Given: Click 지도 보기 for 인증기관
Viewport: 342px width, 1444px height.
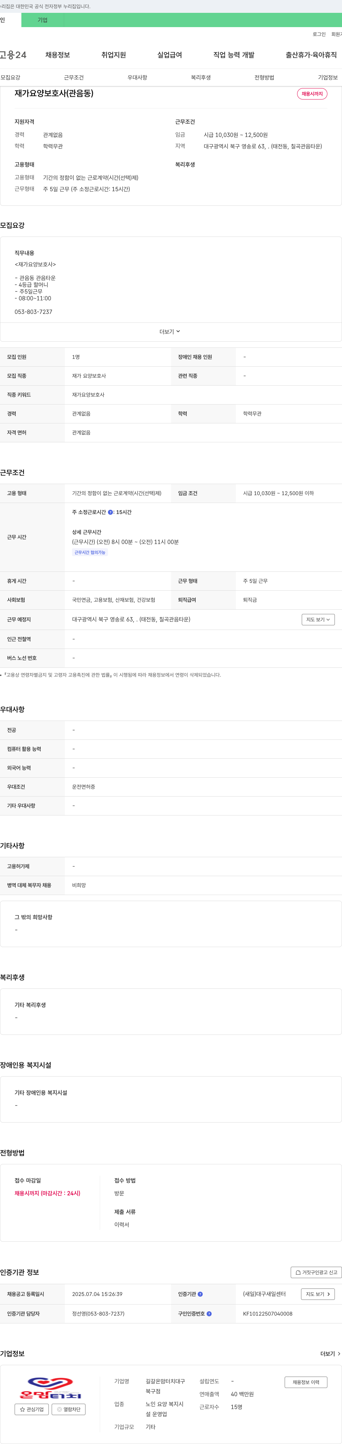Looking at the screenshot, I should coord(318,1294).
